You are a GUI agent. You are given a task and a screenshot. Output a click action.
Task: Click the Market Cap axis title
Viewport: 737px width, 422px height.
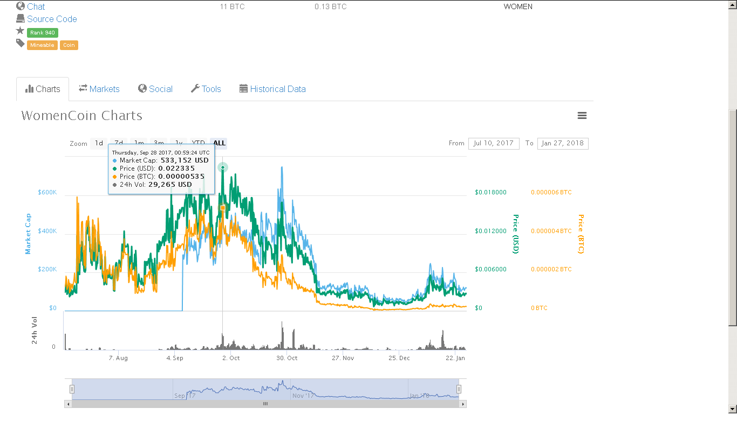(x=29, y=234)
